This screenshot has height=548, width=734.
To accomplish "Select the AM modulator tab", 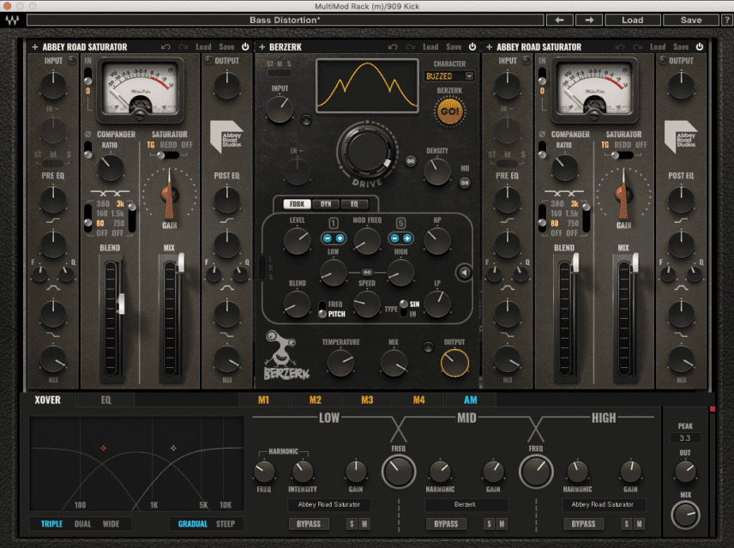I will click(471, 400).
